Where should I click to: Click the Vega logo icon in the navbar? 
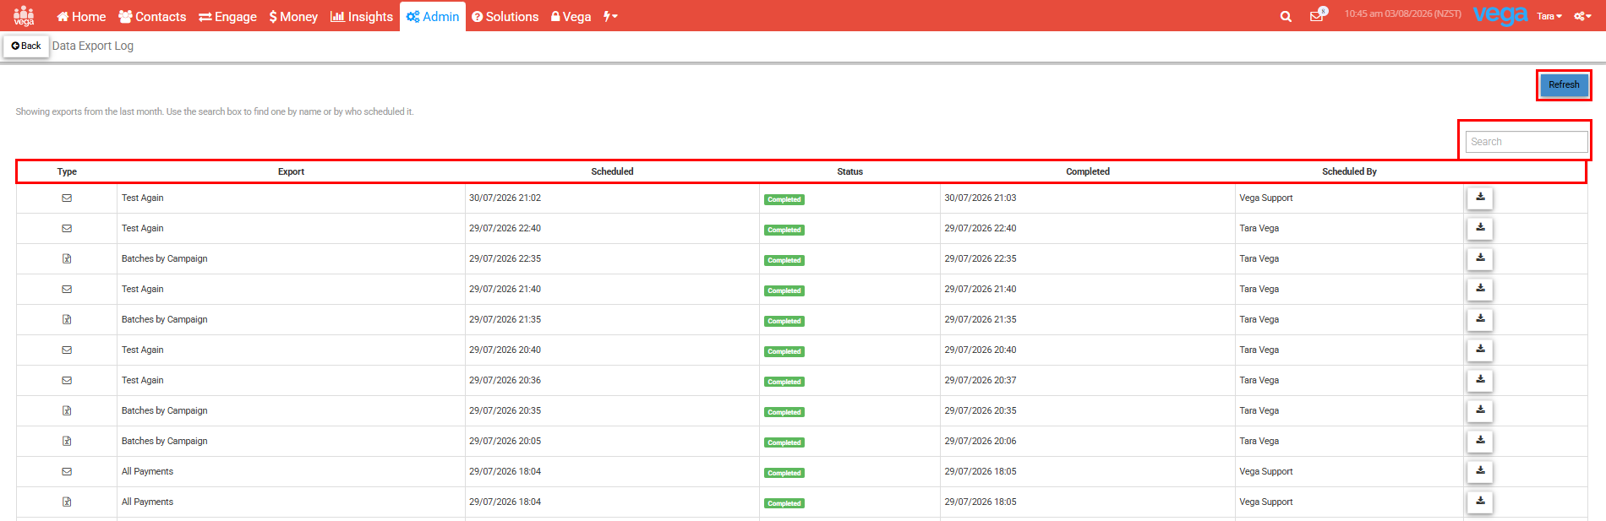click(24, 16)
